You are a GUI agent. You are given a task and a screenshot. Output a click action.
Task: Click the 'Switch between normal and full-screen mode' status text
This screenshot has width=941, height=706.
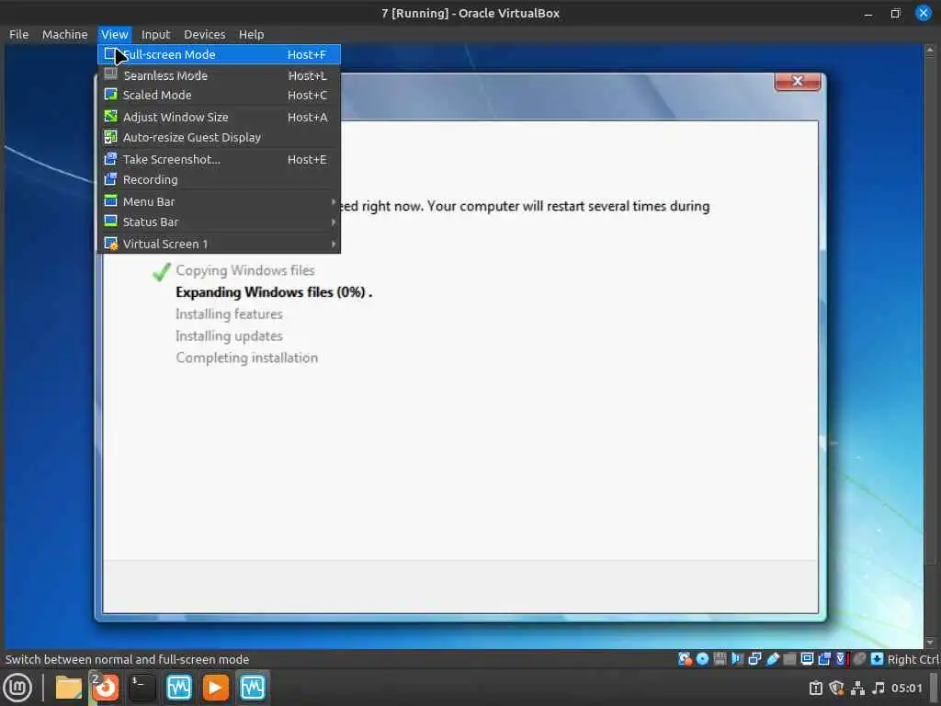click(x=127, y=659)
